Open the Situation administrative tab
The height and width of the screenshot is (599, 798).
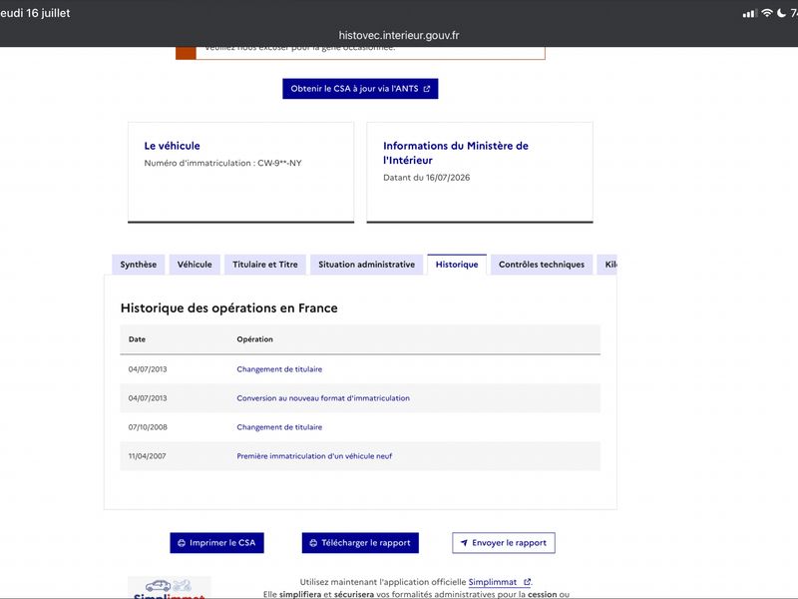coord(366,265)
